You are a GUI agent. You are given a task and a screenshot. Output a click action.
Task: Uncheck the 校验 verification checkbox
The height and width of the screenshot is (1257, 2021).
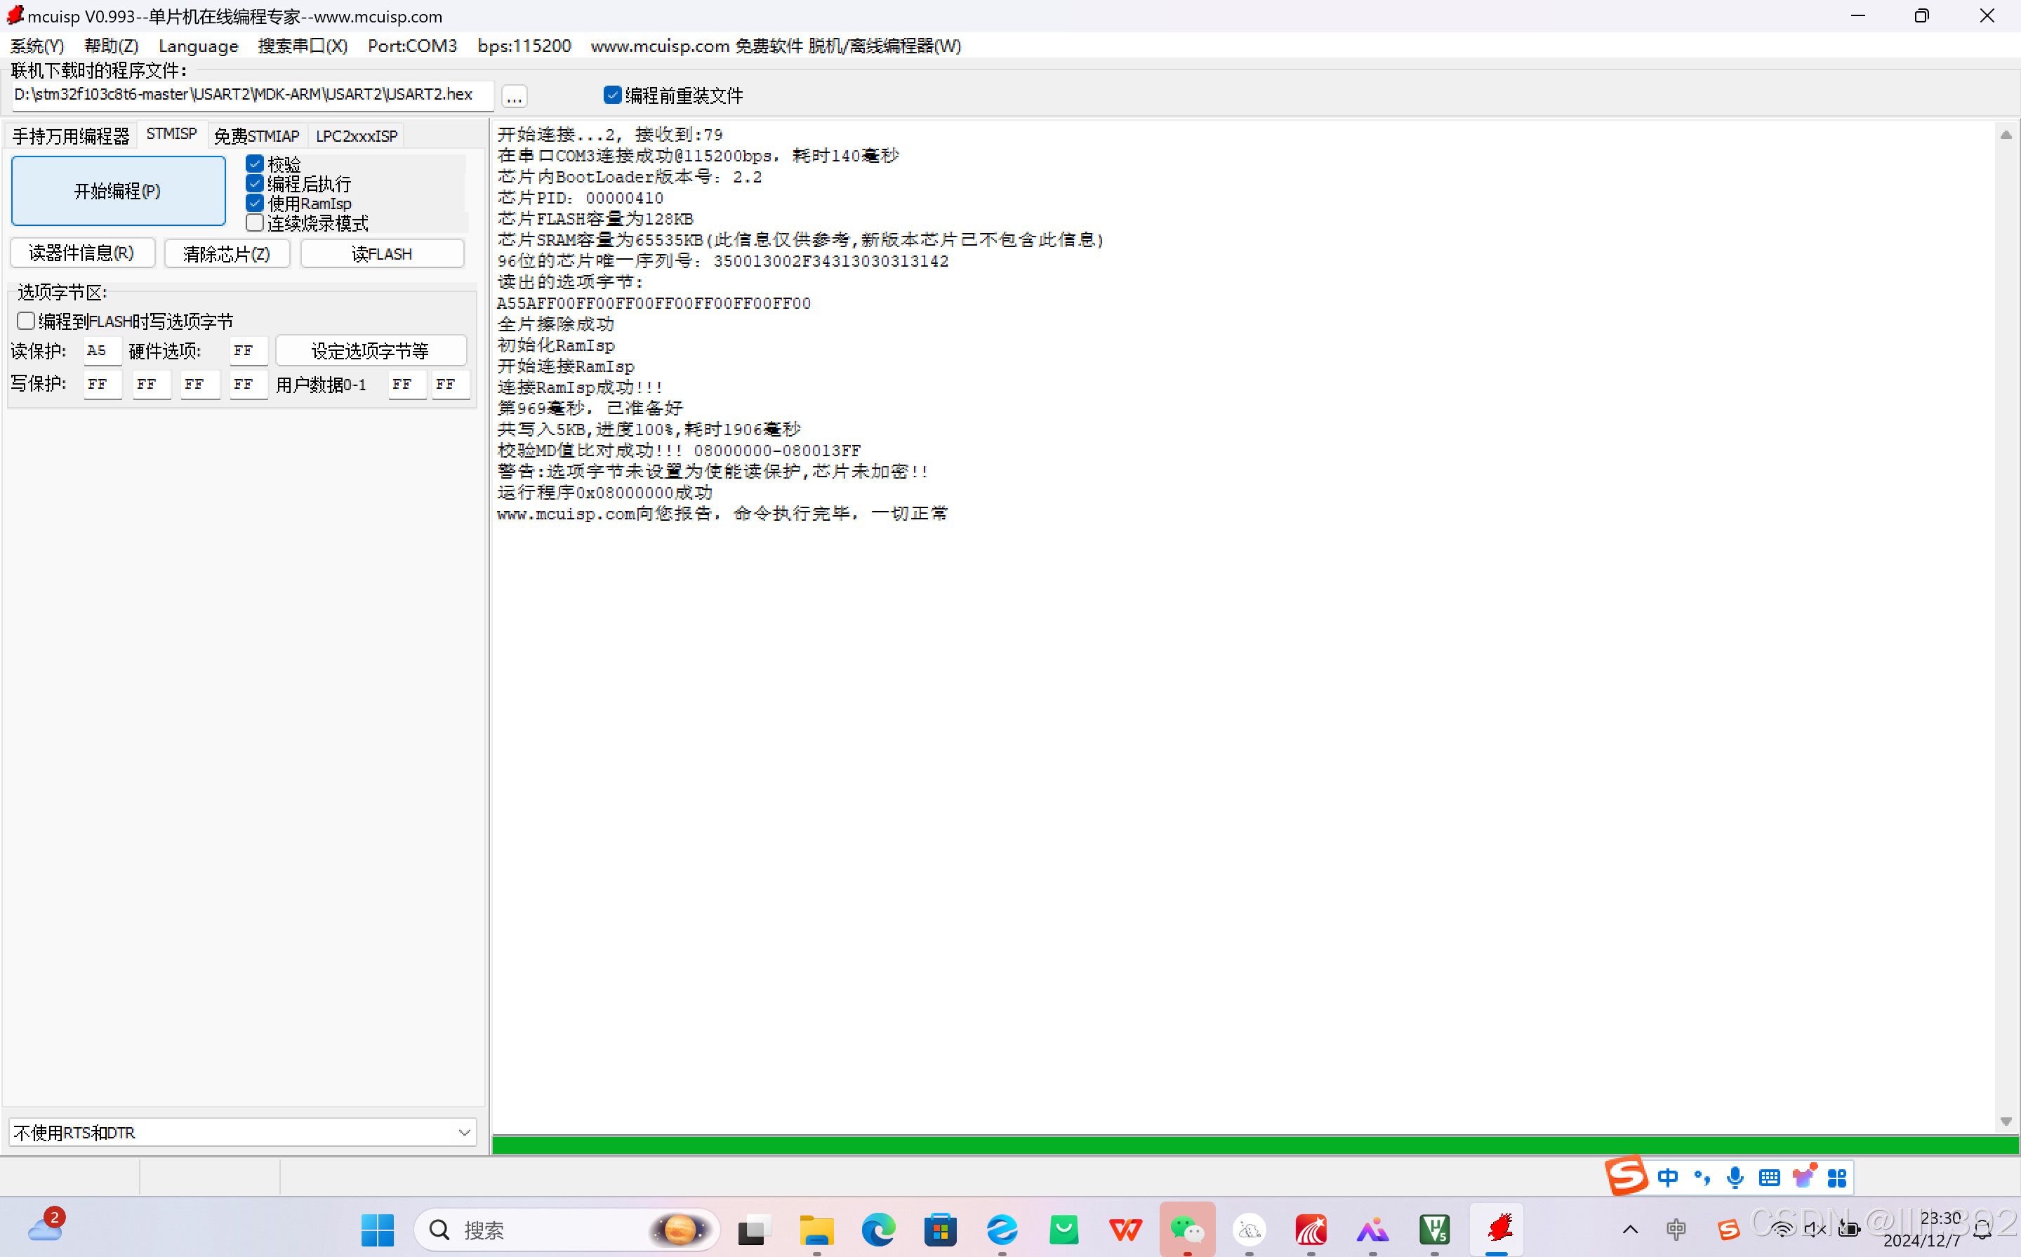pyautogui.click(x=254, y=163)
